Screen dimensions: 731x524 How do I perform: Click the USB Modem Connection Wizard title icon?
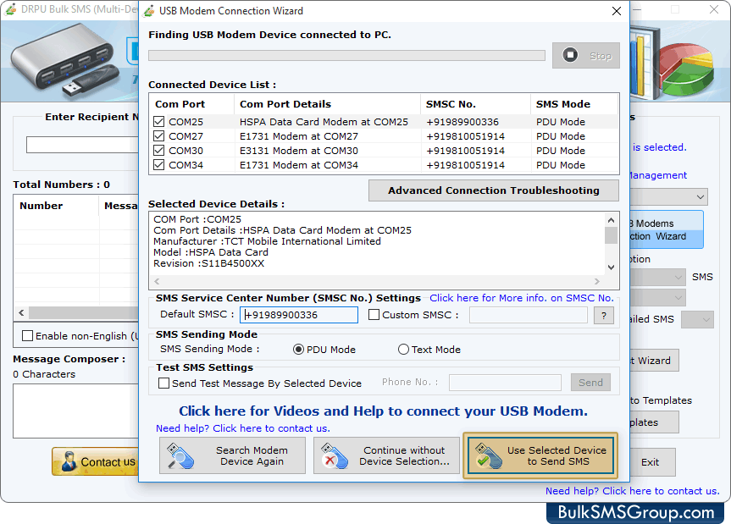149,11
